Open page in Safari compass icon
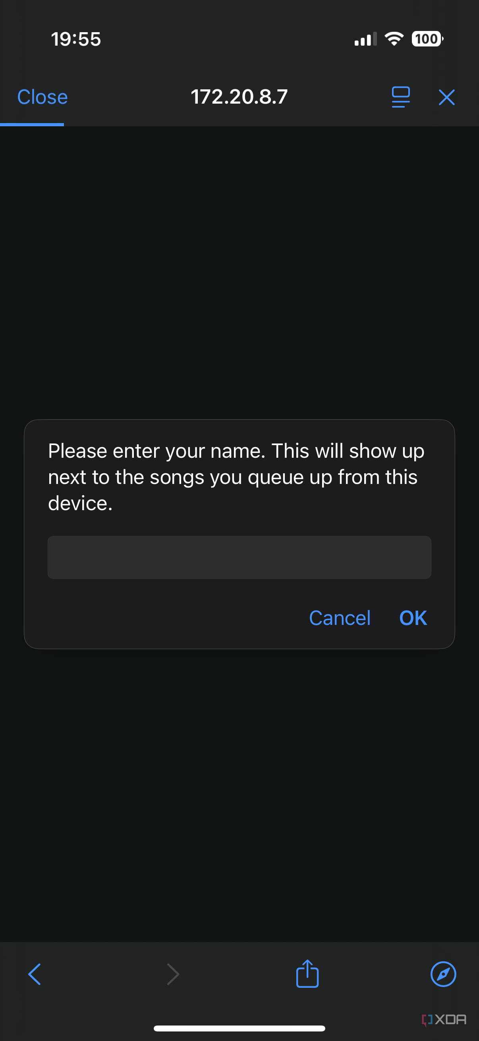This screenshot has width=479, height=1041. click(x=443, y=974)
